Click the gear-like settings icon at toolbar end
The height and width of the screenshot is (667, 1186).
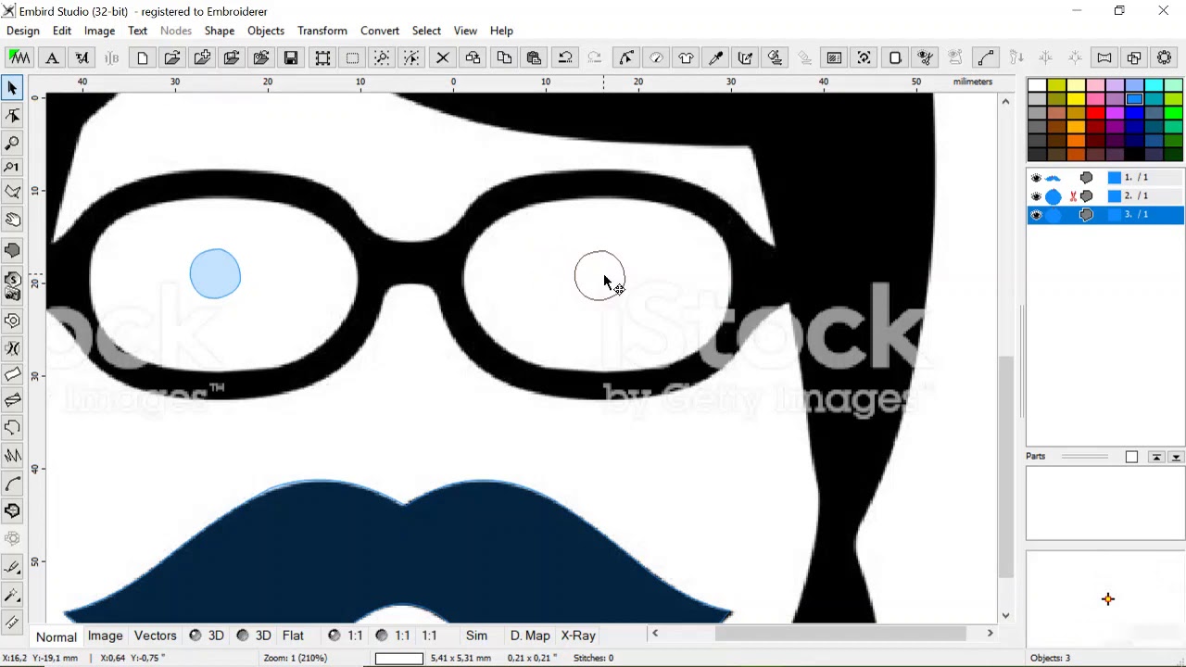[1164, 57]
